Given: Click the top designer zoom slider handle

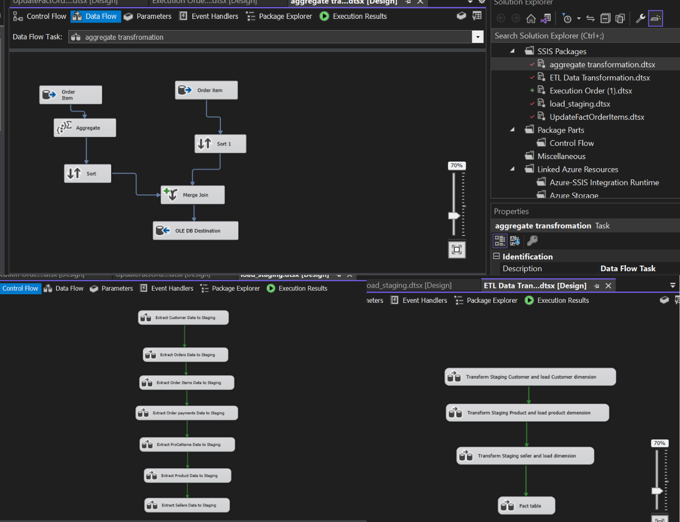Looking at the screenshot, I should click(454, 216).
